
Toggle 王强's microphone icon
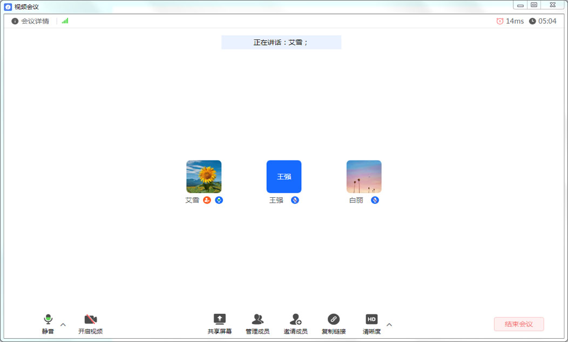pos(295,200)
